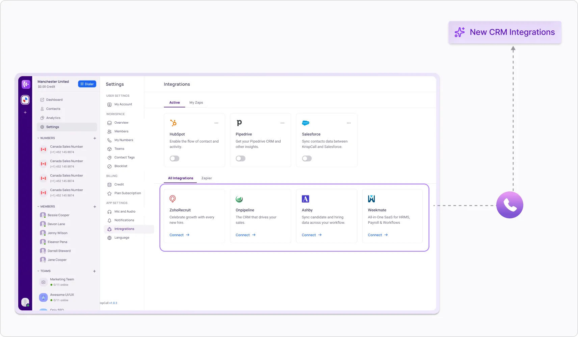Switch to the Active tab
Image resolution: width=578 pixels, height=337 pixels.
coord(175,102)
